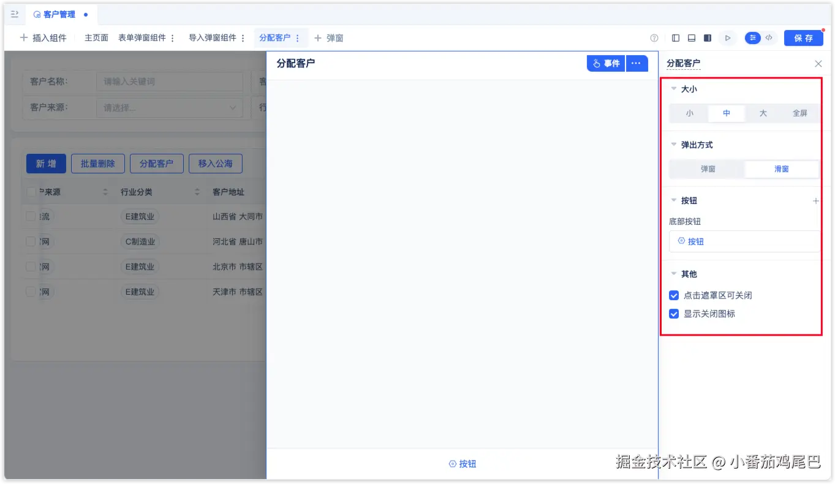The width and height of the screenshot is (835, 484).
Task: Select size 小
Action: pyautogui.click(x=690, y=113)
